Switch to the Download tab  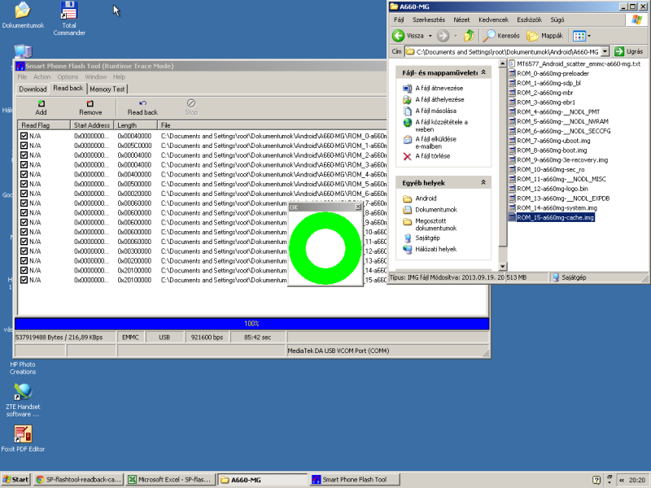tap(33, 89)
